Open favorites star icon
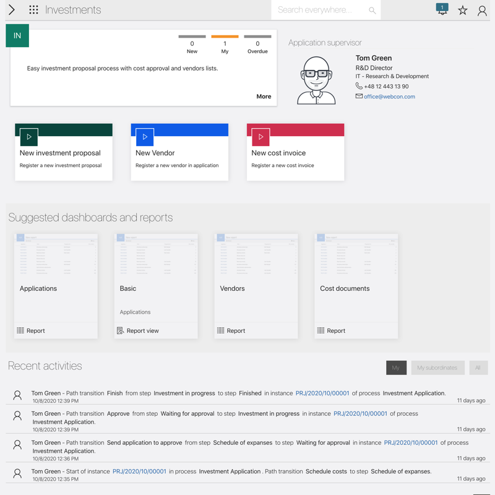Viewport: 495px width, 495px height. point(462,10)
